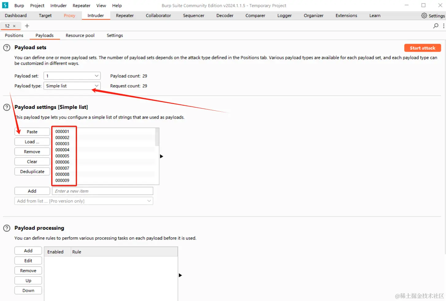The height and width of the screenshot is (301, 446).
Task: Click the Clear button
Action: [32, 162]
